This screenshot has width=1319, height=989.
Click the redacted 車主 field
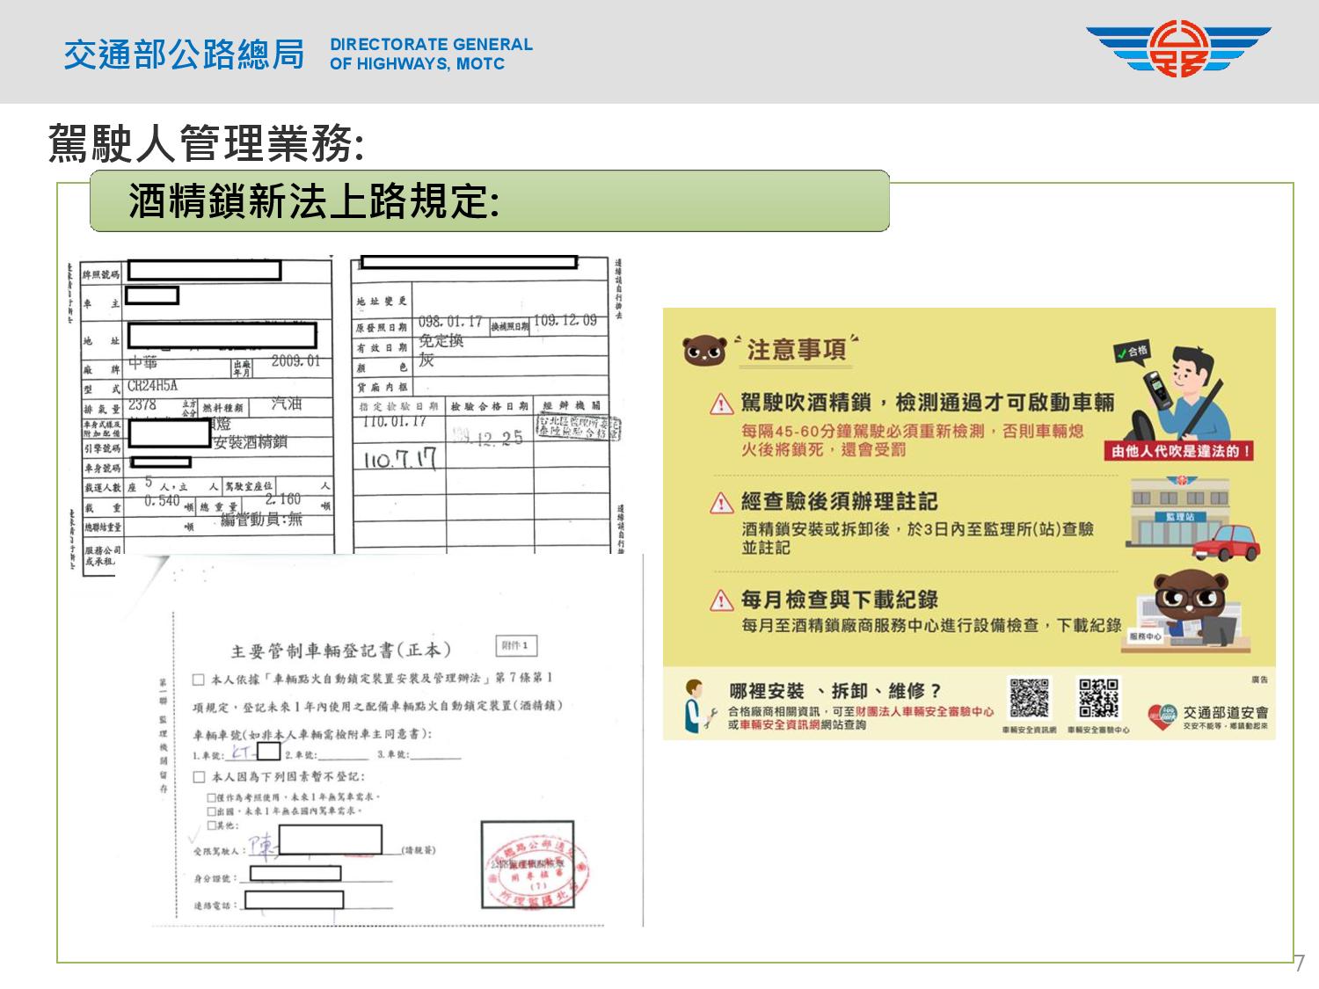152,295
